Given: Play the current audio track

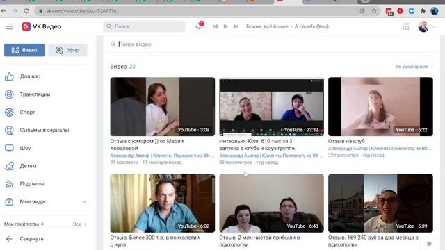Looking at the screenshot, I should 225,26.
